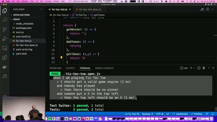Open the Terminal menu in the menu bar
This screenshot has width=217, height=122.
tap(48, 1)
